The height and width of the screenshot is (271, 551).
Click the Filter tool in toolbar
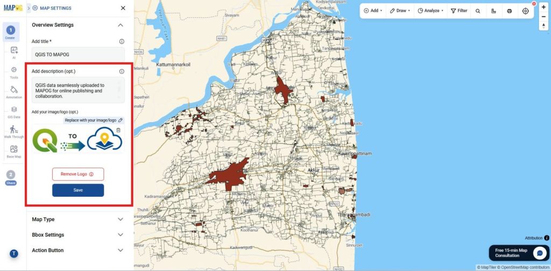pos(459,11)
